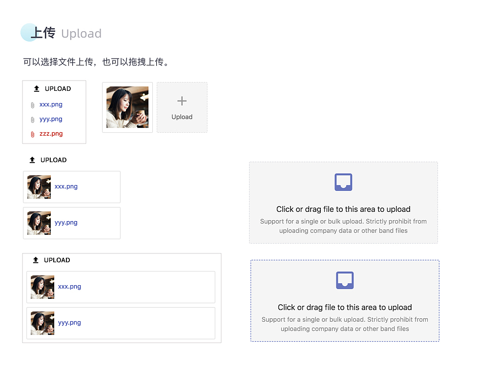Click the dotted-border drag-and-drop upload area

[x=345, y=301]
